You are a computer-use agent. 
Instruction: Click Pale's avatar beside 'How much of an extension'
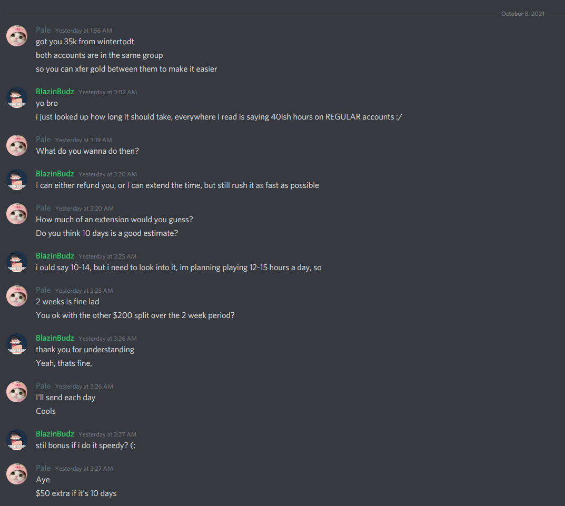tap(17, 214)
